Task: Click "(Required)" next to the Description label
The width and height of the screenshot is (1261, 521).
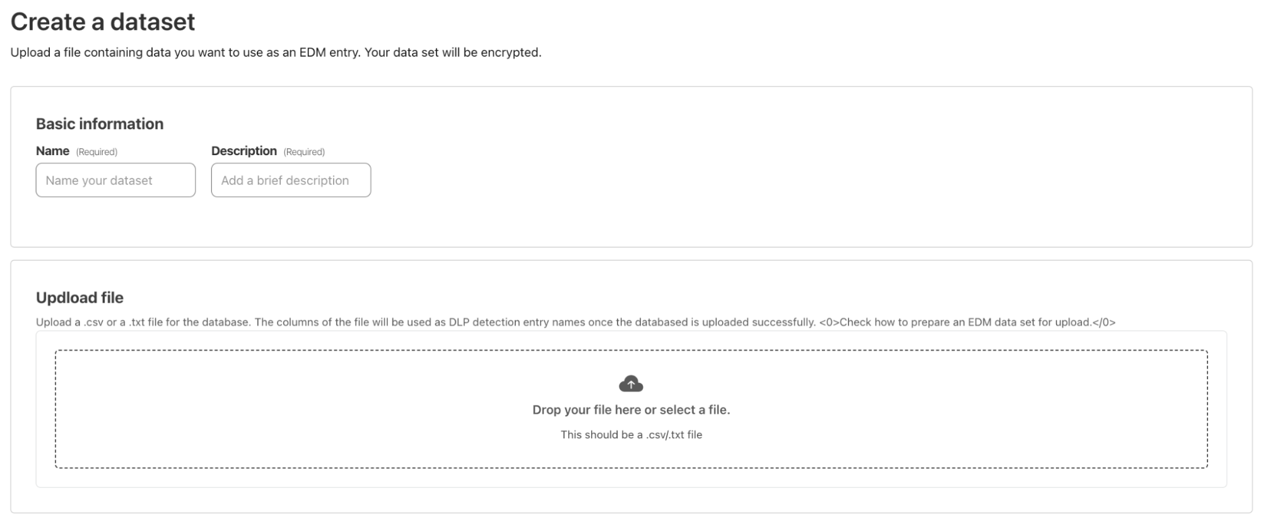Action: [304, 152]
